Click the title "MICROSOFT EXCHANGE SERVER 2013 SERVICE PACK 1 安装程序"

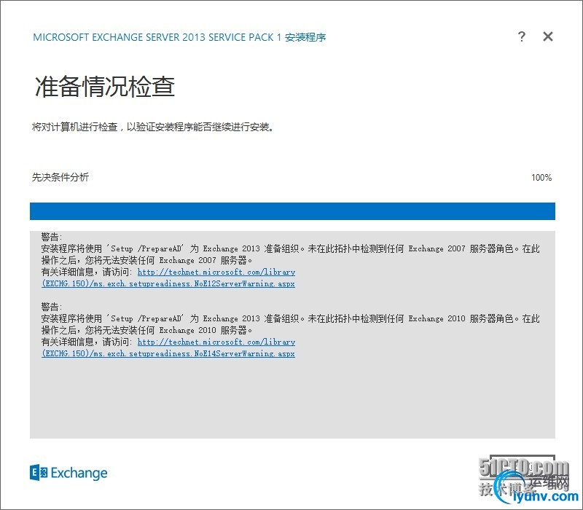(179, 37)
